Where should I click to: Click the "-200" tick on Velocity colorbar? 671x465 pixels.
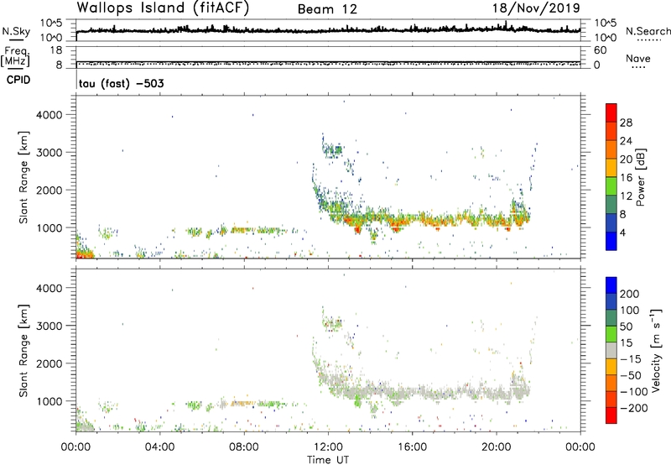tap(634, 408)
